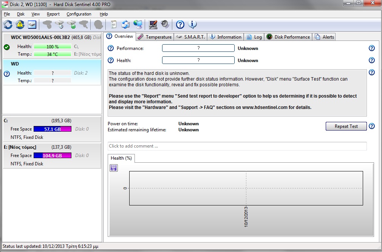Screen dimensions: 382x252
Task: Click the 34 °C temperature bar
Action: 53,54
